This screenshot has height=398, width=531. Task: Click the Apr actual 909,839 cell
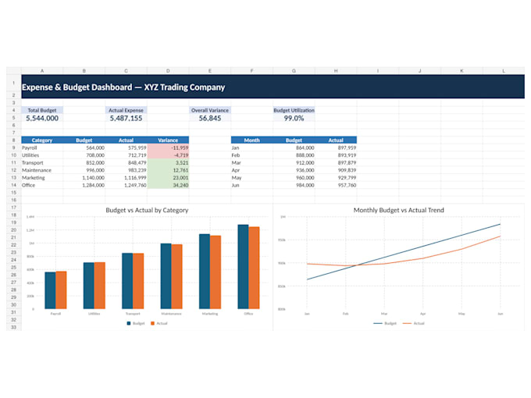tap(336, 170)
